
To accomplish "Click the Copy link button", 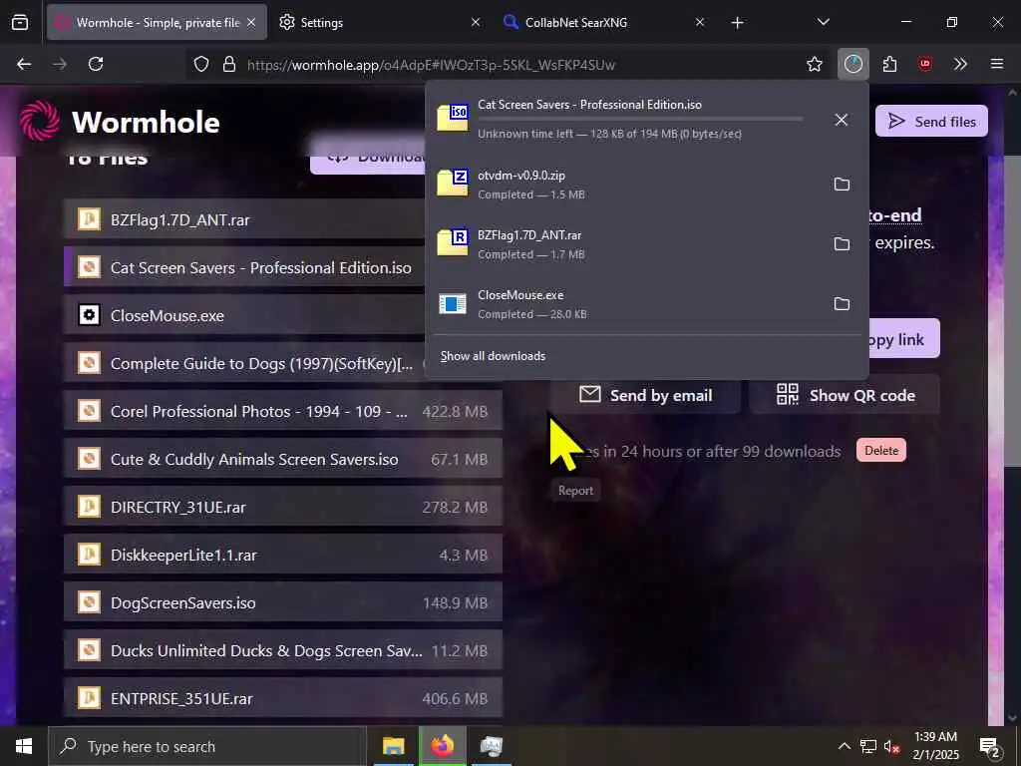I will coord(904,339).
